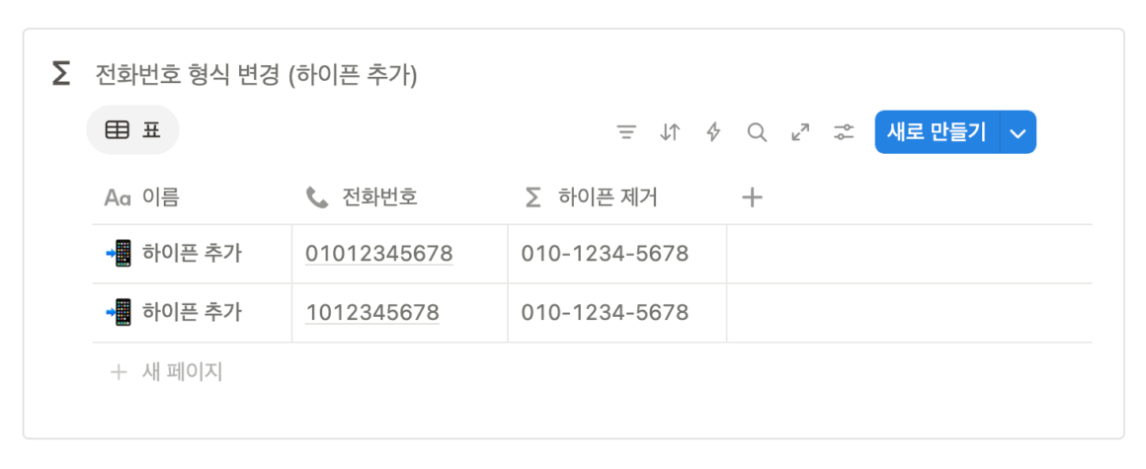The image size is (1146, 469).
Task: Open the phone link 1012345678
Action: [372, 313]
